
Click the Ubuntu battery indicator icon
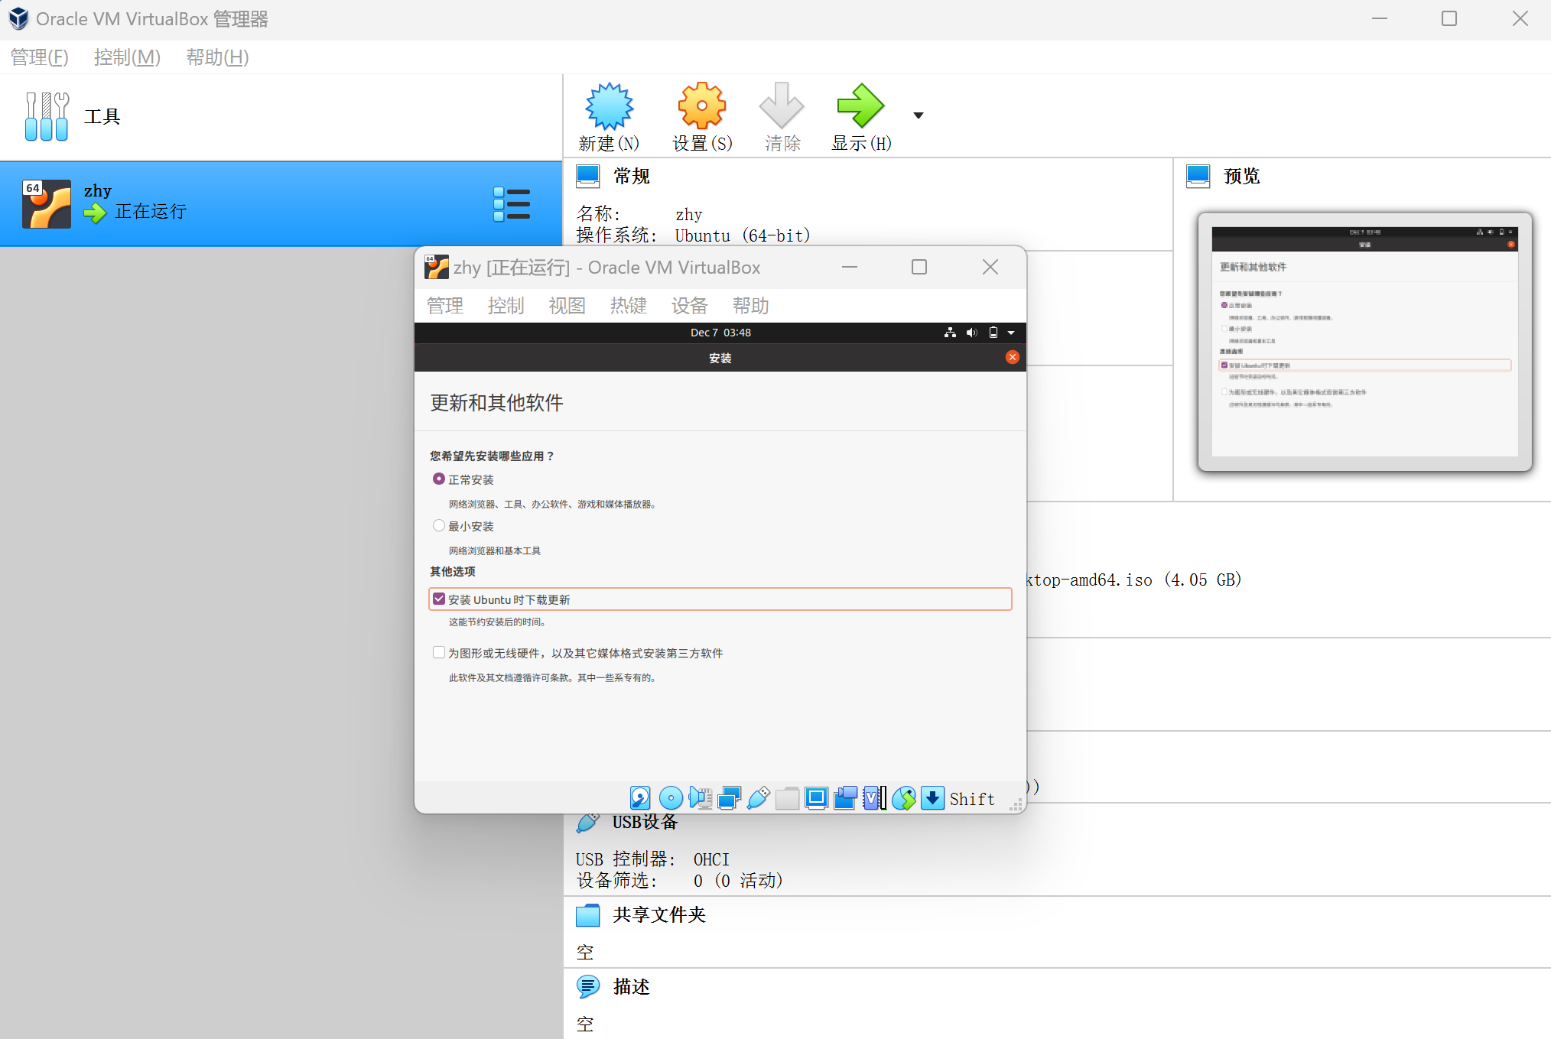click(x=993, y=333)
